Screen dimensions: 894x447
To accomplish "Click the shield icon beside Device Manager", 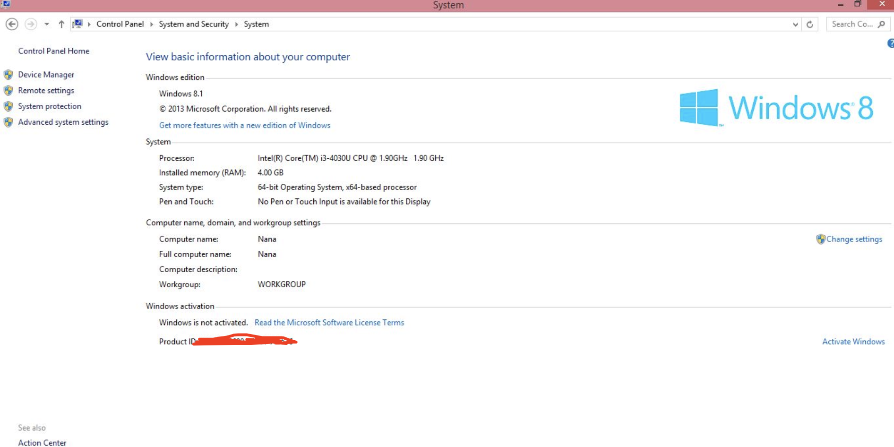I will click(x=9, y=75).
